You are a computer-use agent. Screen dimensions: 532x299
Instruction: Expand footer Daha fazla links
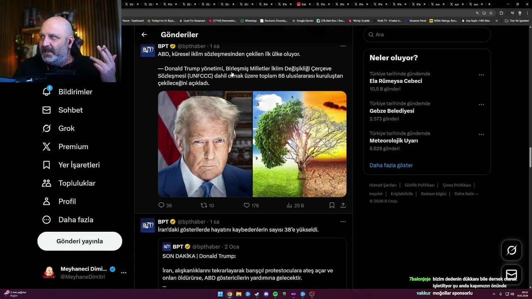pos(466,194)
